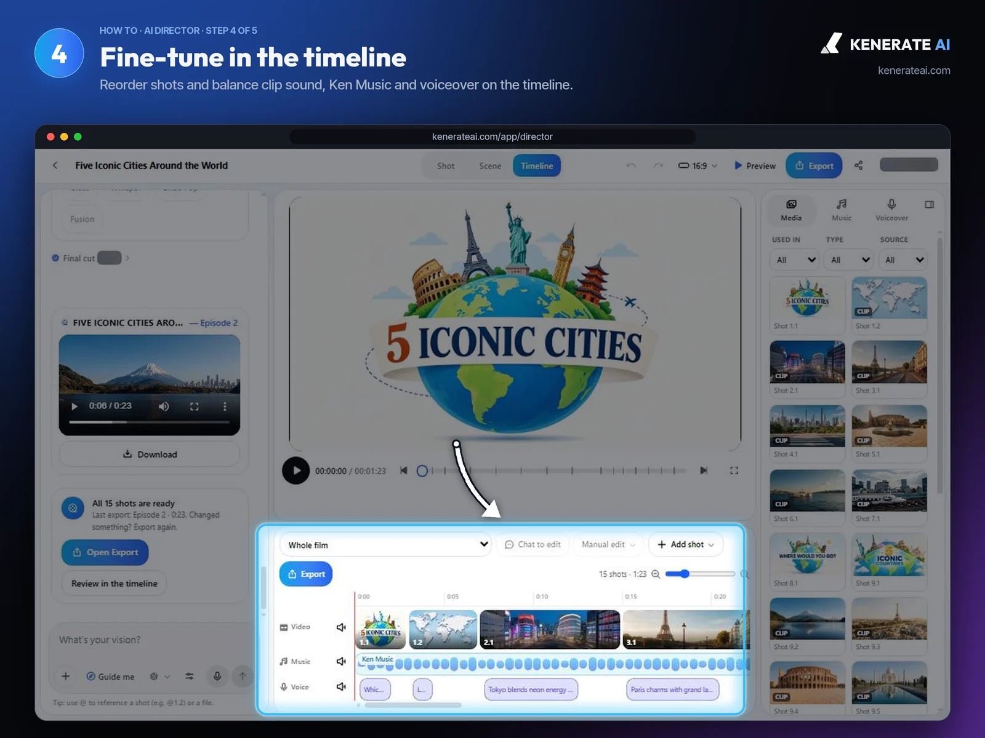Switch to the Scene view tab

click(490, 166)
